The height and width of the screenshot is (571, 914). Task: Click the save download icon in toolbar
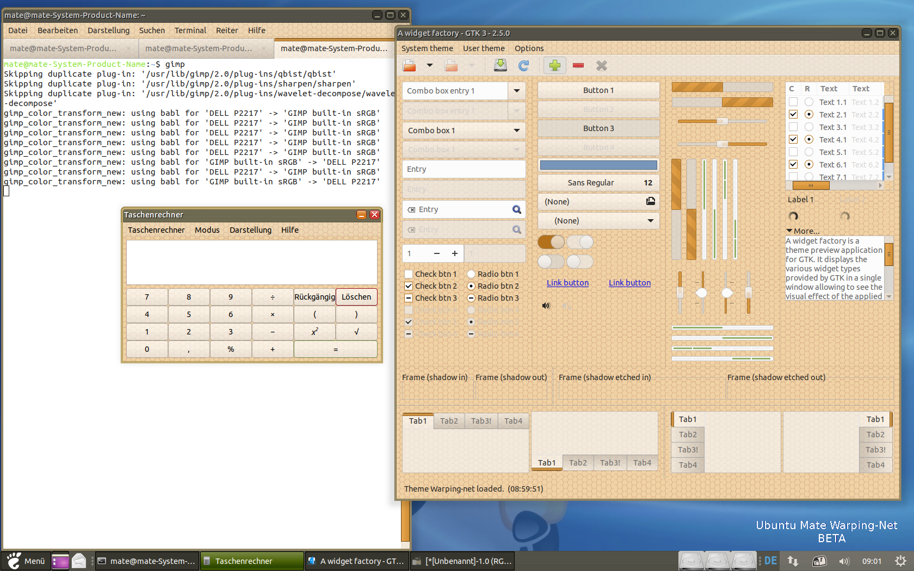500,66
